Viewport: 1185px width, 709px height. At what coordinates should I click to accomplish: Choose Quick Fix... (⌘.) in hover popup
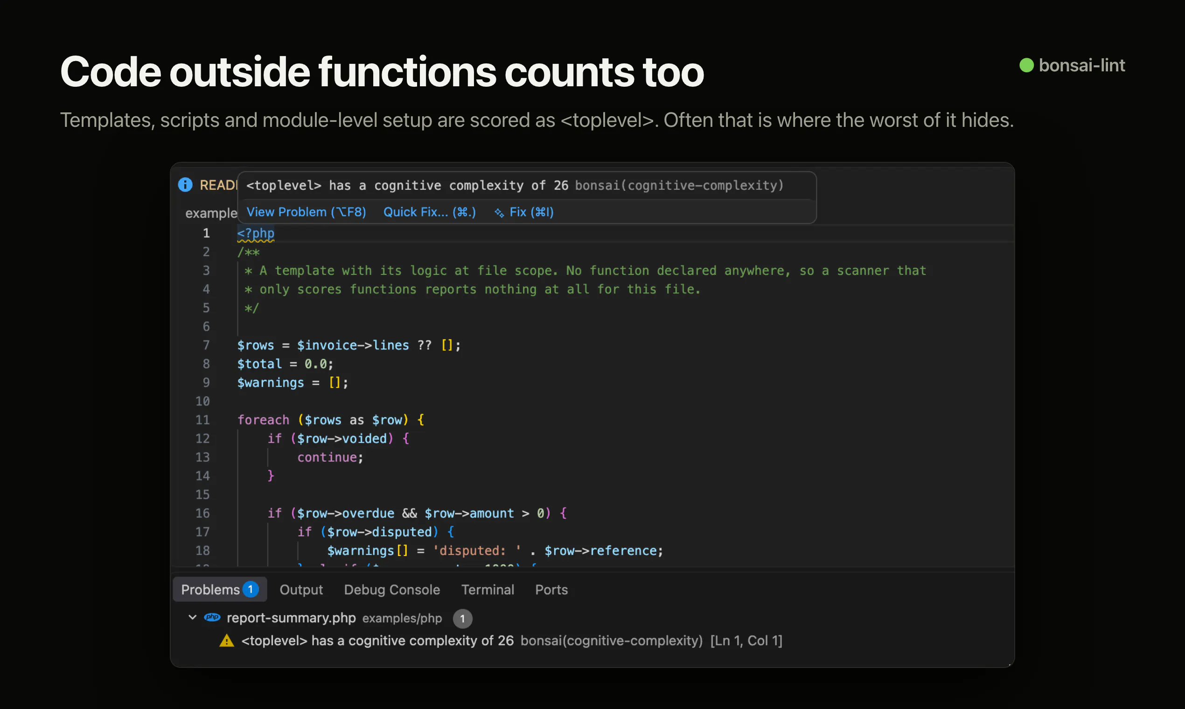tap(430, 212)
